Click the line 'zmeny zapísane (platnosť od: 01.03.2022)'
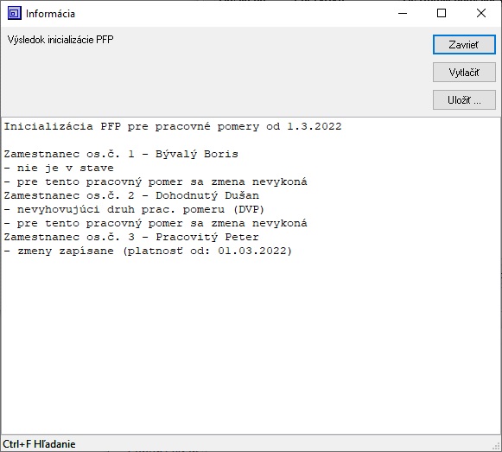Viewport: 502px width, 452px height. [148, 251]
